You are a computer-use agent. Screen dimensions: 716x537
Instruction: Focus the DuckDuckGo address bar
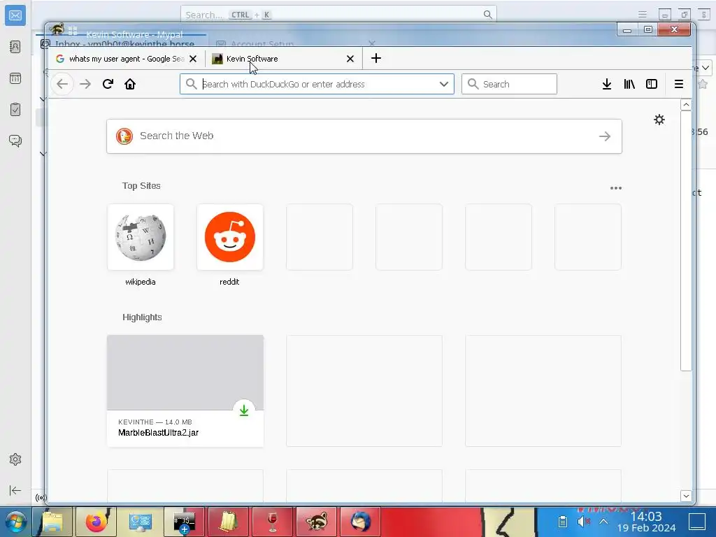pyautogui.click(x=317, y=84)
